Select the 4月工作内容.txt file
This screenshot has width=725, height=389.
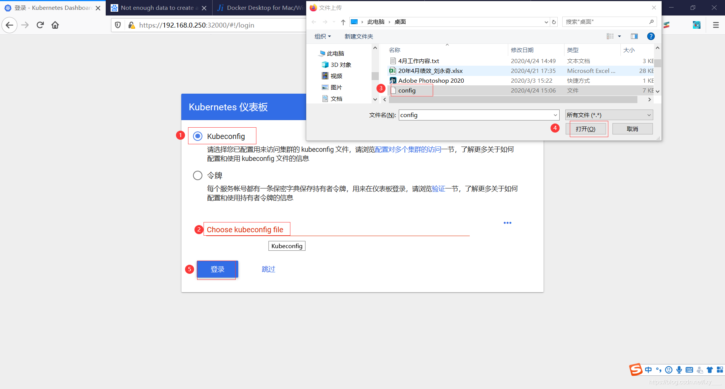(418, 61)
